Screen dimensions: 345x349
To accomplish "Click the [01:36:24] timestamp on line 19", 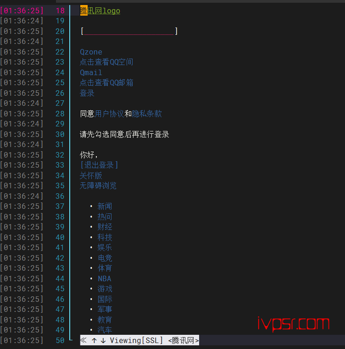I will (x=22, y=21).
